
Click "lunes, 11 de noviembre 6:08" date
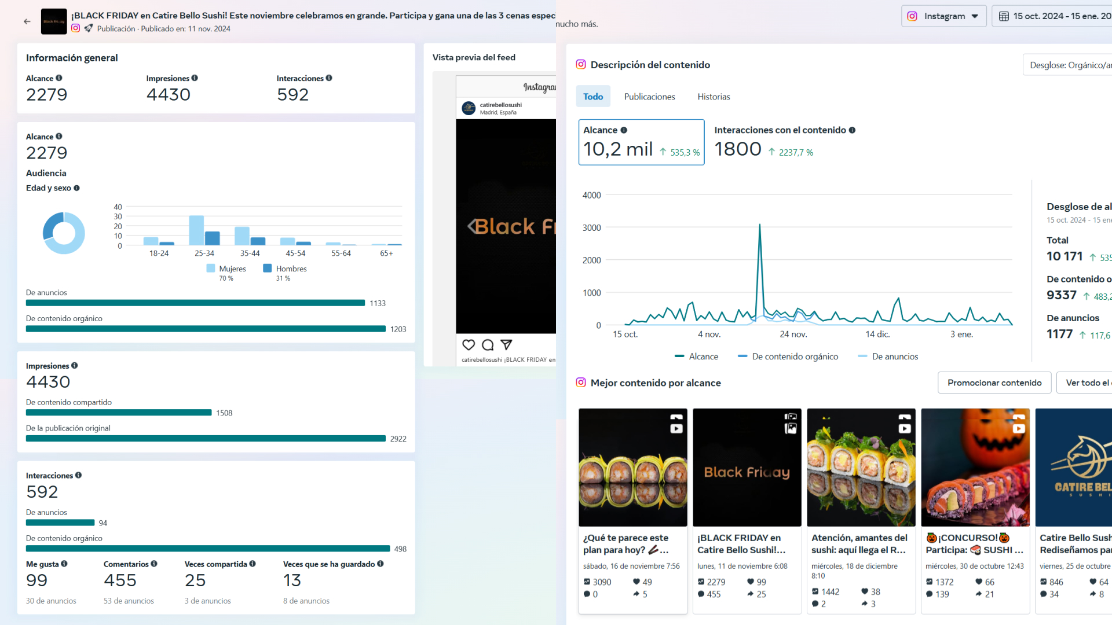742,567
